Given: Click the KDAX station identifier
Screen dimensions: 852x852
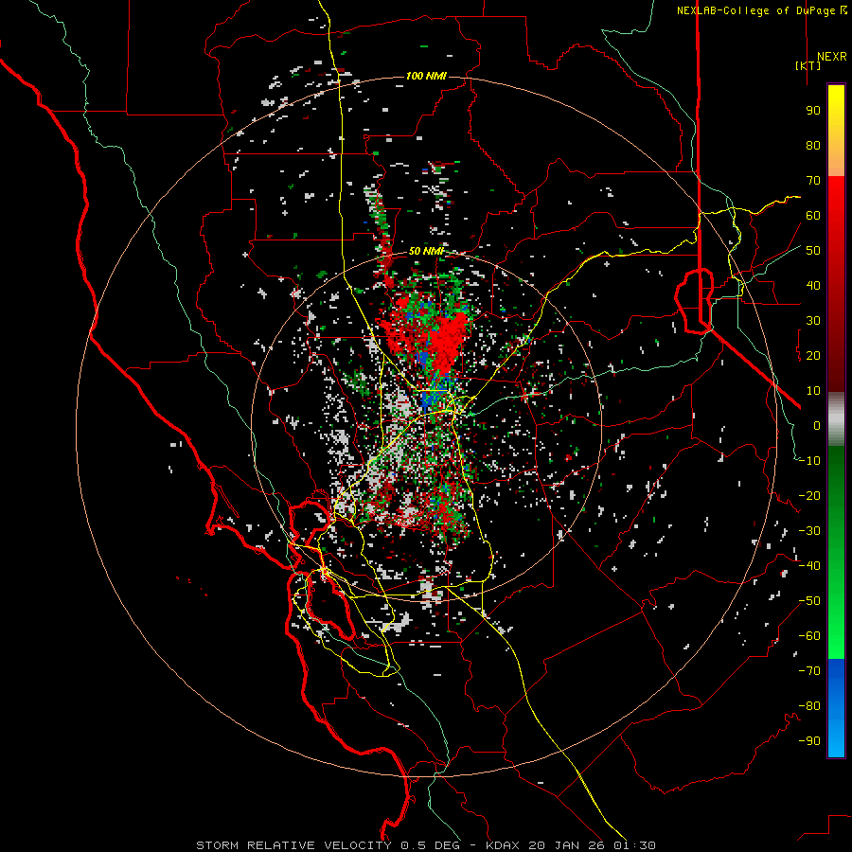Looking at the screenshot, I should click(x=503, y=845).
